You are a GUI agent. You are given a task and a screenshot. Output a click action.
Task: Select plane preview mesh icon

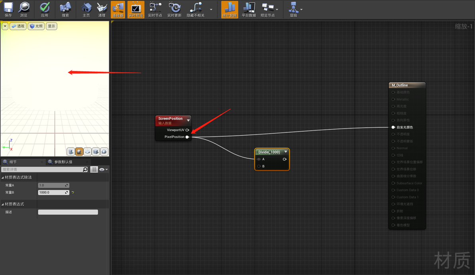tap(88, 152)
